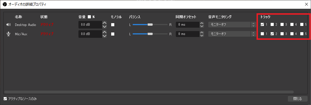Check track 3 for Desktop Audio
The height and width of the screenshot is (105, 311).
[x=282, y=25]
